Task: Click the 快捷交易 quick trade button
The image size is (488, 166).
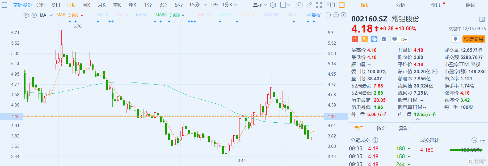Action: 473,39
